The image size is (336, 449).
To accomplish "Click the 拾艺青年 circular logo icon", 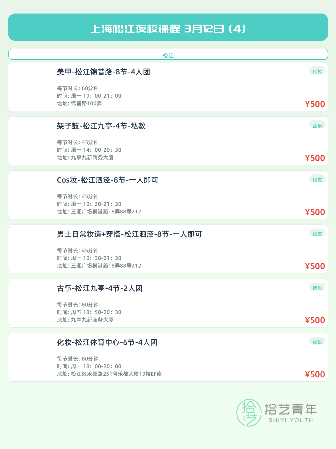I will pyautogui.click(x=249, y=413).
